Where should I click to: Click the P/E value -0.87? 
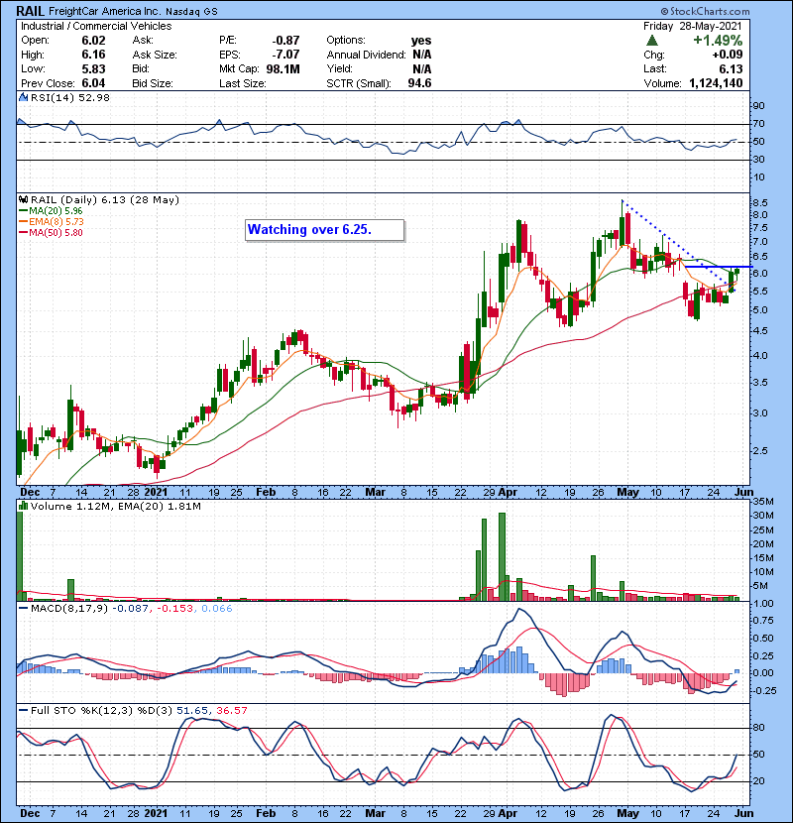[286, 41]
